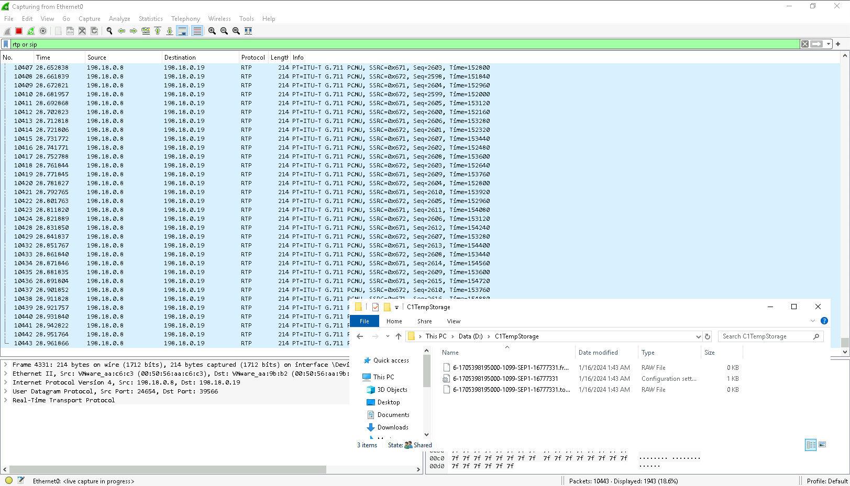850x486 pixels.
Task: Open capture options gear icon
Action: pyautogui.click(x=43, y=31)
